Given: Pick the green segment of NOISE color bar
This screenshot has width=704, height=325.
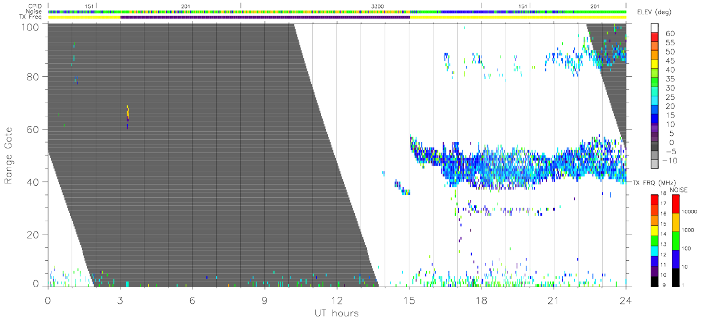Looking at the screenshot, I should 675,241.
